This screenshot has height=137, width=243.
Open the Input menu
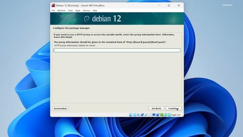point(78,11)
